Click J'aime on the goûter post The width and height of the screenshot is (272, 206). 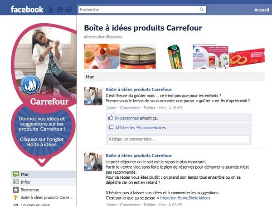(x=111, y=108)
